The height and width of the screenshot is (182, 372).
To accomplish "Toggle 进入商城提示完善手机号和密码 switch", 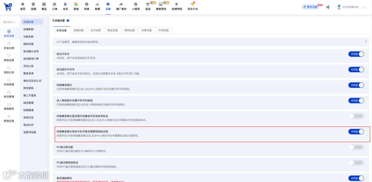I will click(356, 101).
